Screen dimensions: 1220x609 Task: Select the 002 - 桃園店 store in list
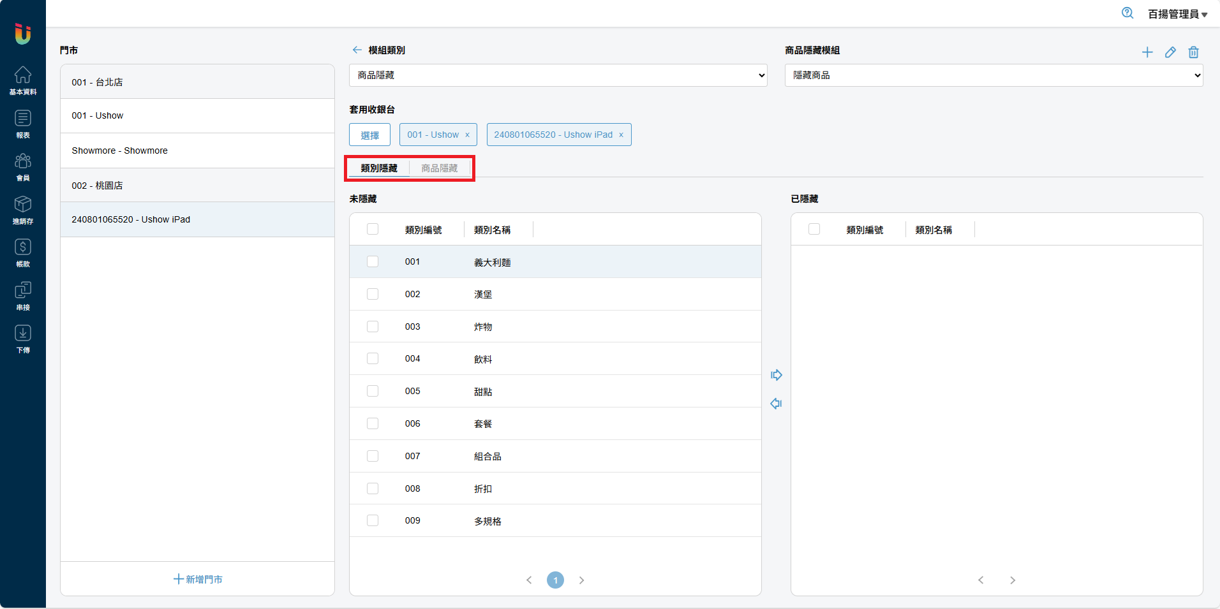click(197, 186)
